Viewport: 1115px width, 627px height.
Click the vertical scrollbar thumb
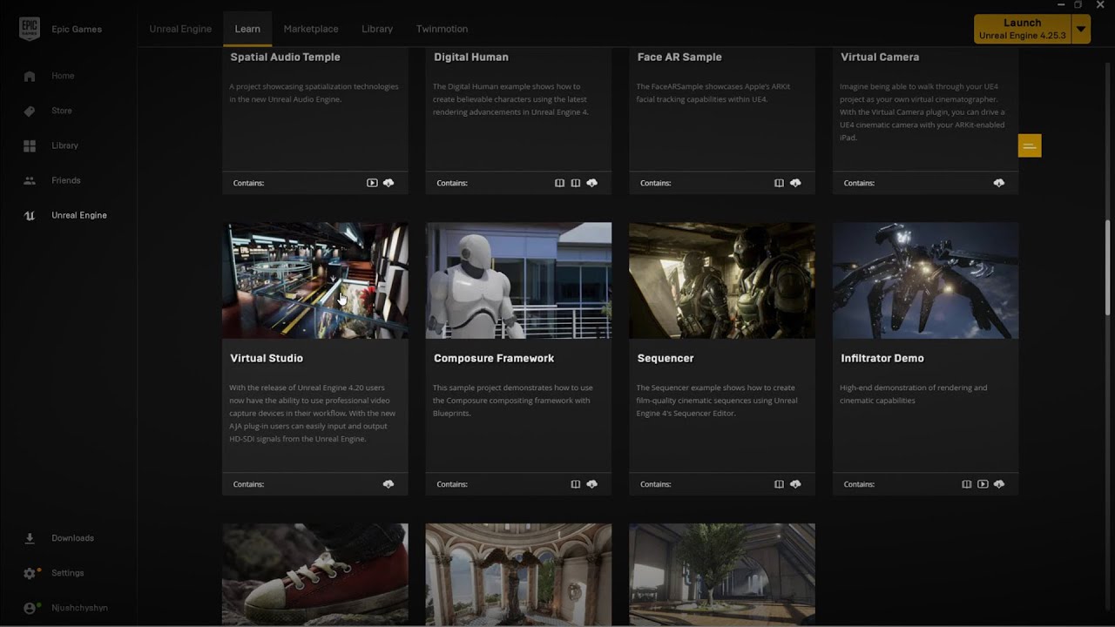pyautogui.click(x=1108, y=267)
